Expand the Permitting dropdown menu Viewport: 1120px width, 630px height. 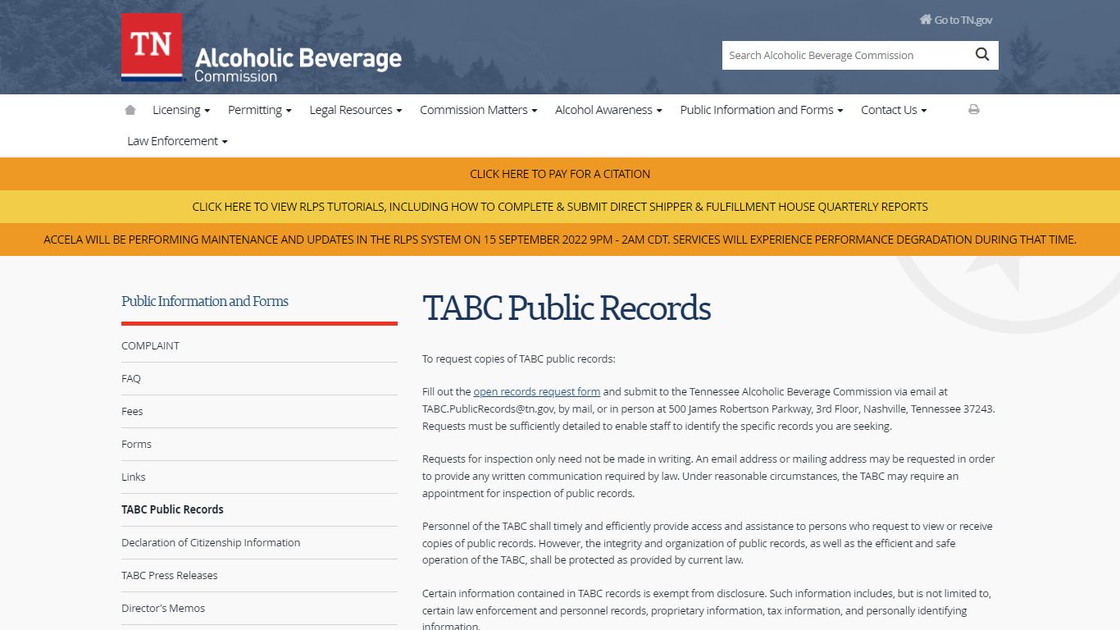pyautogui.click(x=259, y=110)
